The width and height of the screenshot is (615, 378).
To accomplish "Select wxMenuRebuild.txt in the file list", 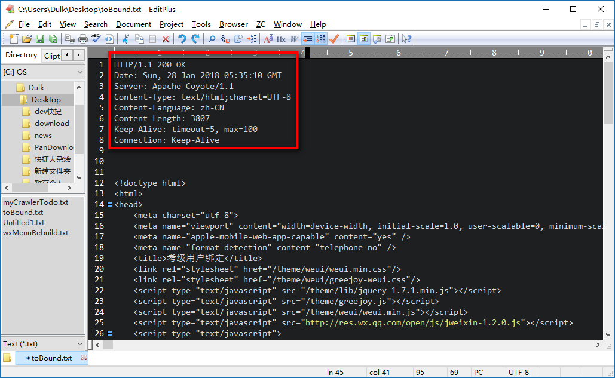I will pos(36,233).
